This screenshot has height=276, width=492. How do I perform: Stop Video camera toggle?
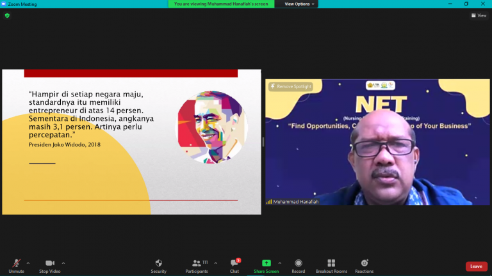coord(49,263)
